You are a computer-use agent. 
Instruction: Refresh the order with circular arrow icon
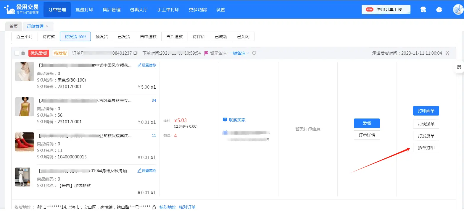254,53
